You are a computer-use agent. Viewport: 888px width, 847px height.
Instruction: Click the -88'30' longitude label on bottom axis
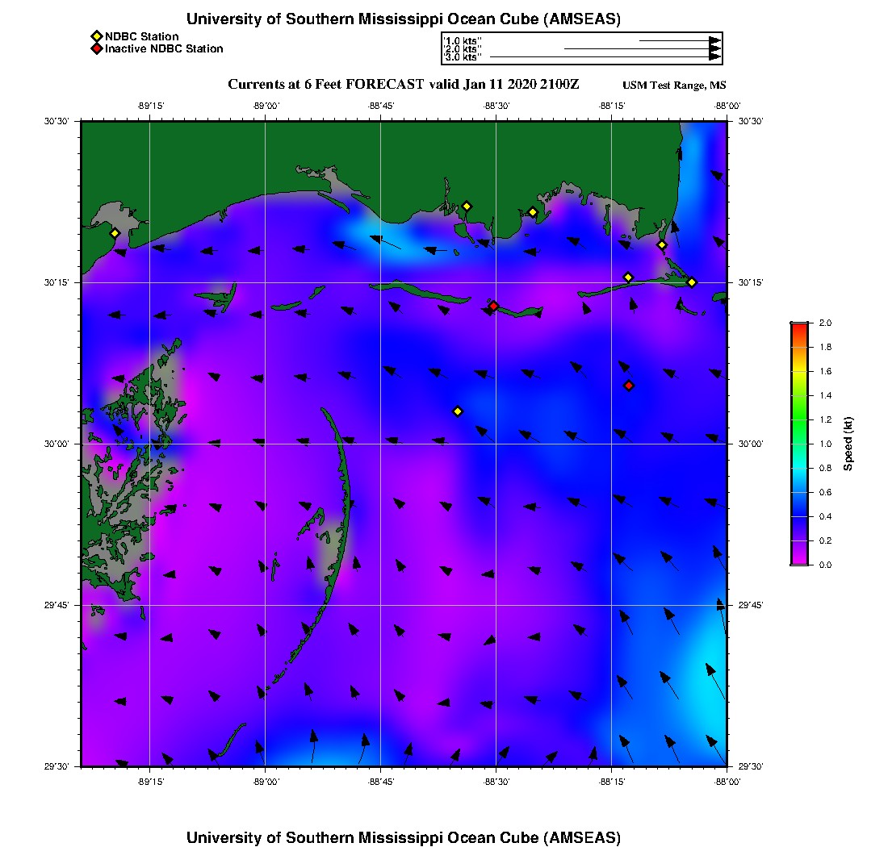tap(496, 782)
